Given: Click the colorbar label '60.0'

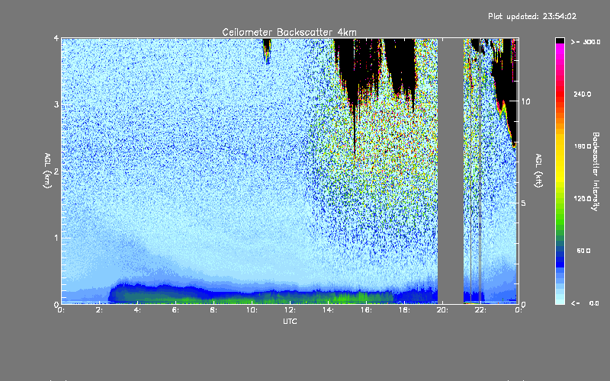Looking at the screenshot, I should pos(583,251).
